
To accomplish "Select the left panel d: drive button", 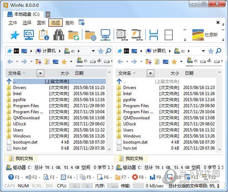I will click(x=96, y=61).
